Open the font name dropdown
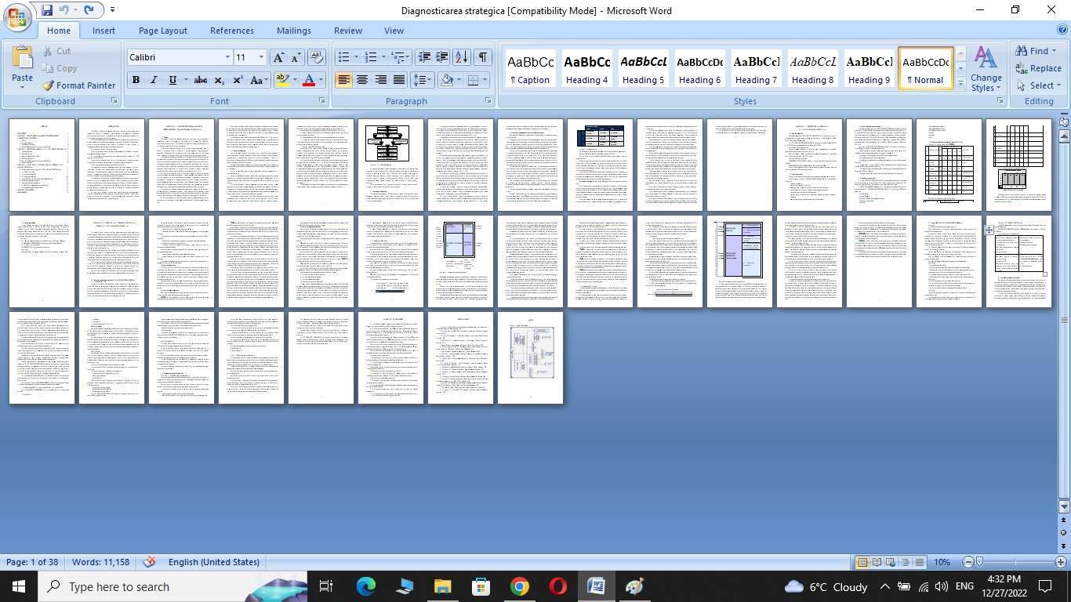 [227, 57]
